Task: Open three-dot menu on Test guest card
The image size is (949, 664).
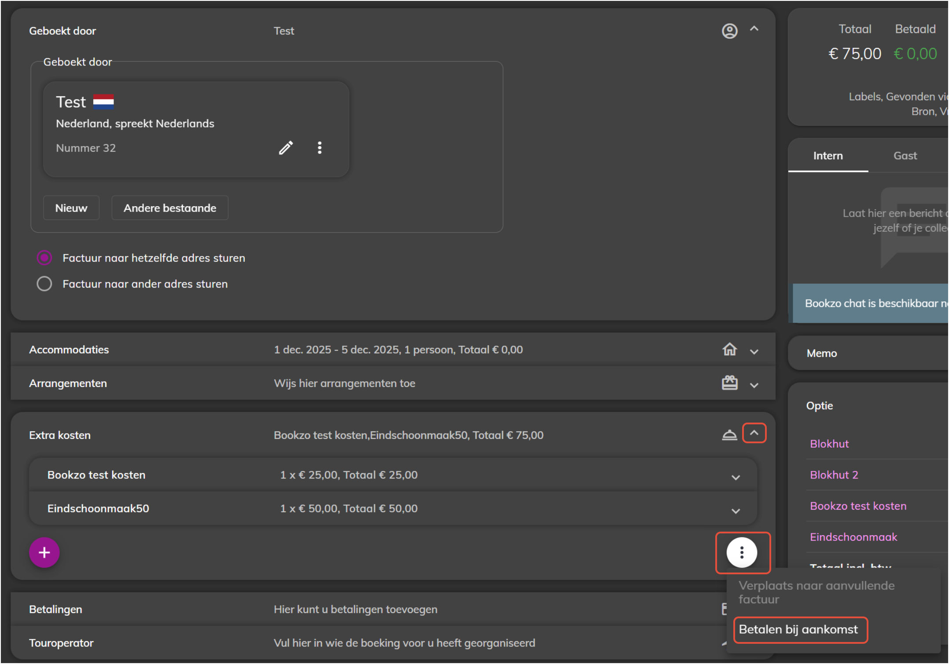Action: click(320, 148)
